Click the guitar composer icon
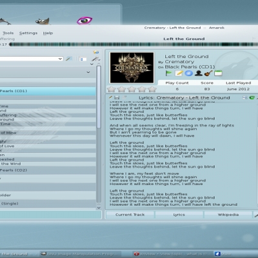 pos(208,74)
